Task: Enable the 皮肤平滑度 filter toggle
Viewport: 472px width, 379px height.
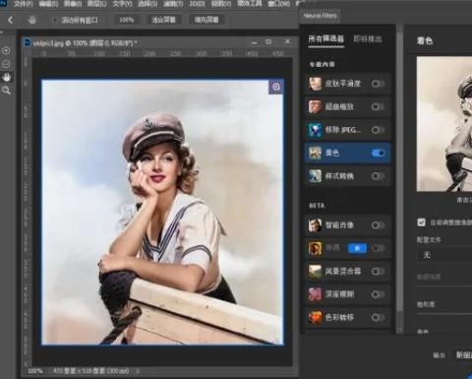Action: point(378,84)
